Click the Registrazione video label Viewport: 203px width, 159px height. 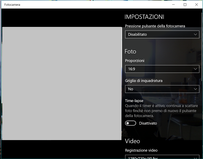coord(141,150)
